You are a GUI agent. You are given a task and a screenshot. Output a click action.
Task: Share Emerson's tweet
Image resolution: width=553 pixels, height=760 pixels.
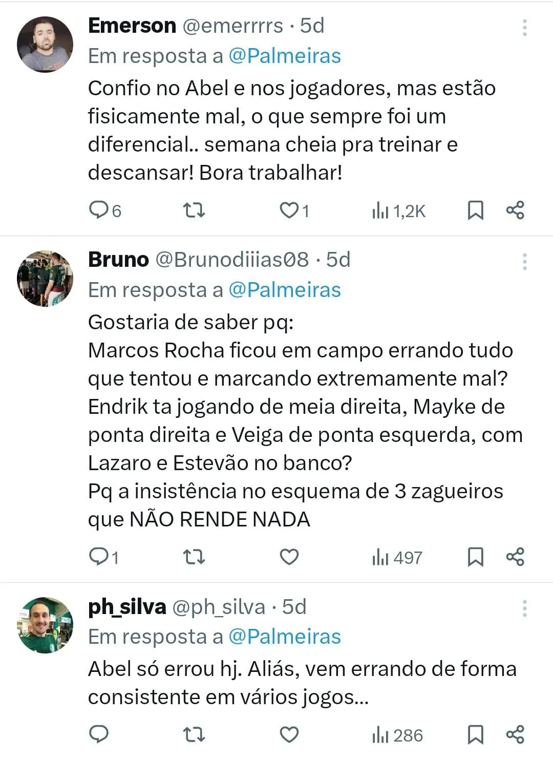click(x=515, y=210)
